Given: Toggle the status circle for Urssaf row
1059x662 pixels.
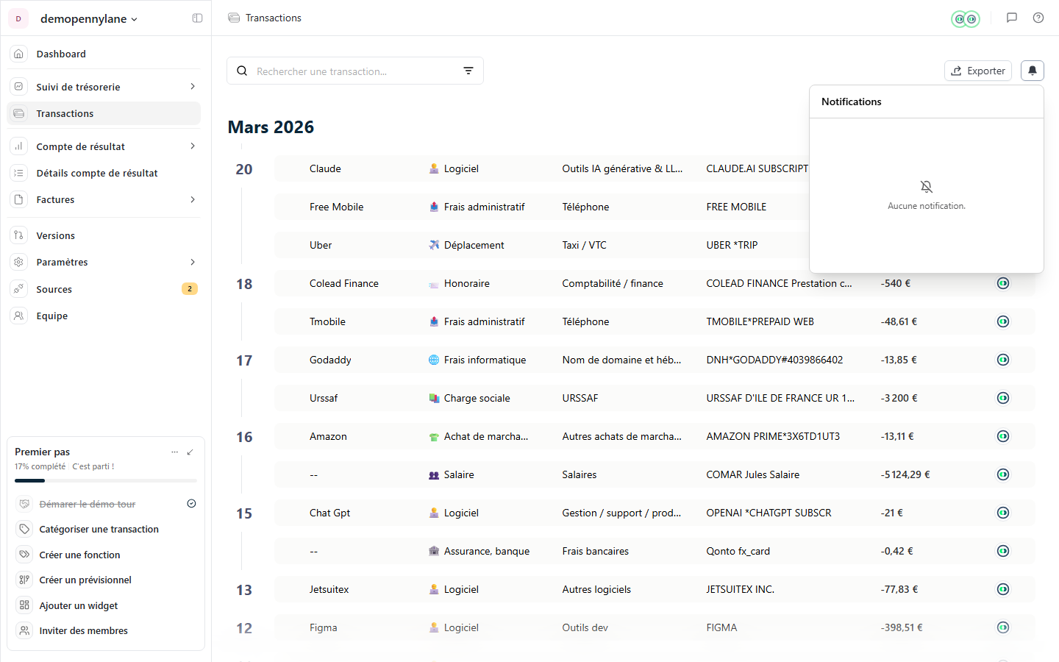Looking at the screenshot, I should coord(1003,398).
